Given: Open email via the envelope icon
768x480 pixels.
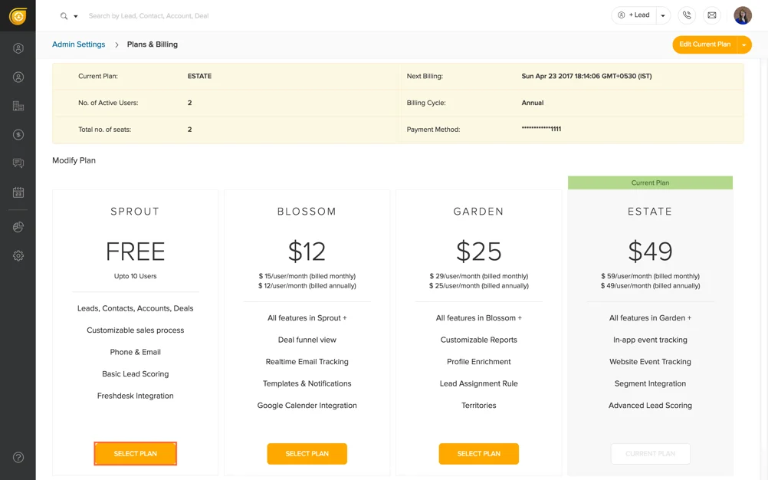Looking at the screenshot, I should 711,15.
